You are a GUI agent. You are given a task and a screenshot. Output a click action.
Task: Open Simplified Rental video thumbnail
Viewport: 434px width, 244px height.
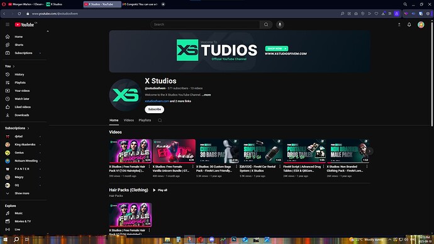pos(261,151)
